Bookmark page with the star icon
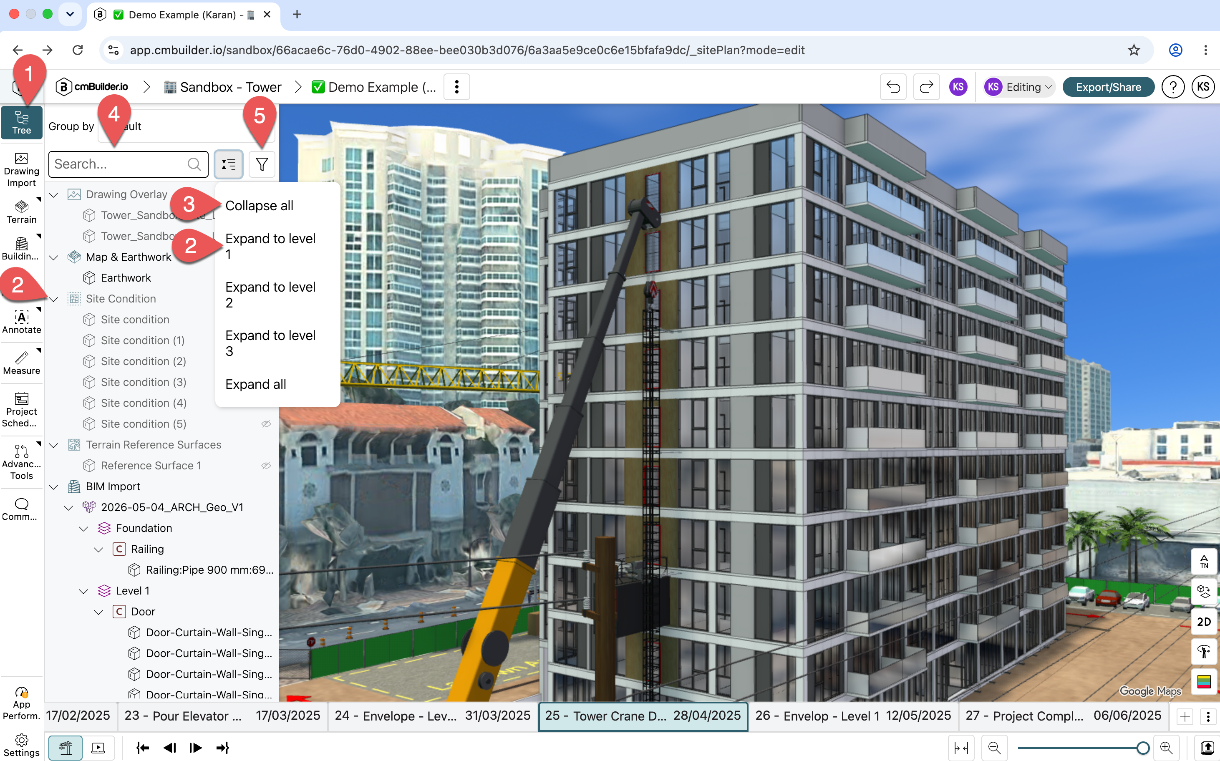The image size is (1220, 761). [1134, 50]
